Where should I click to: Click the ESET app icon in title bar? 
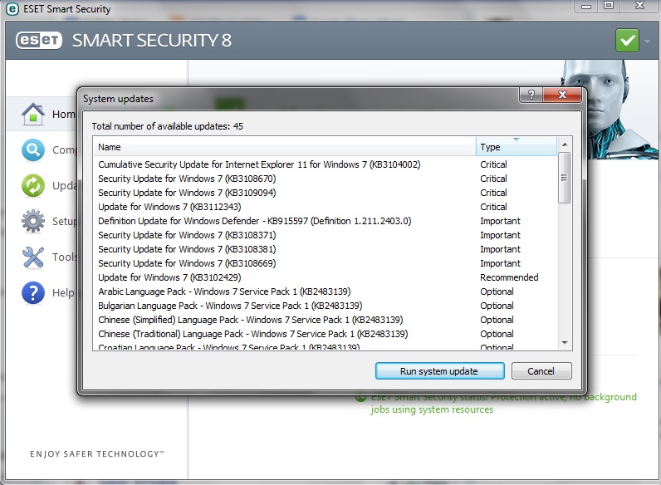[12, 9]
